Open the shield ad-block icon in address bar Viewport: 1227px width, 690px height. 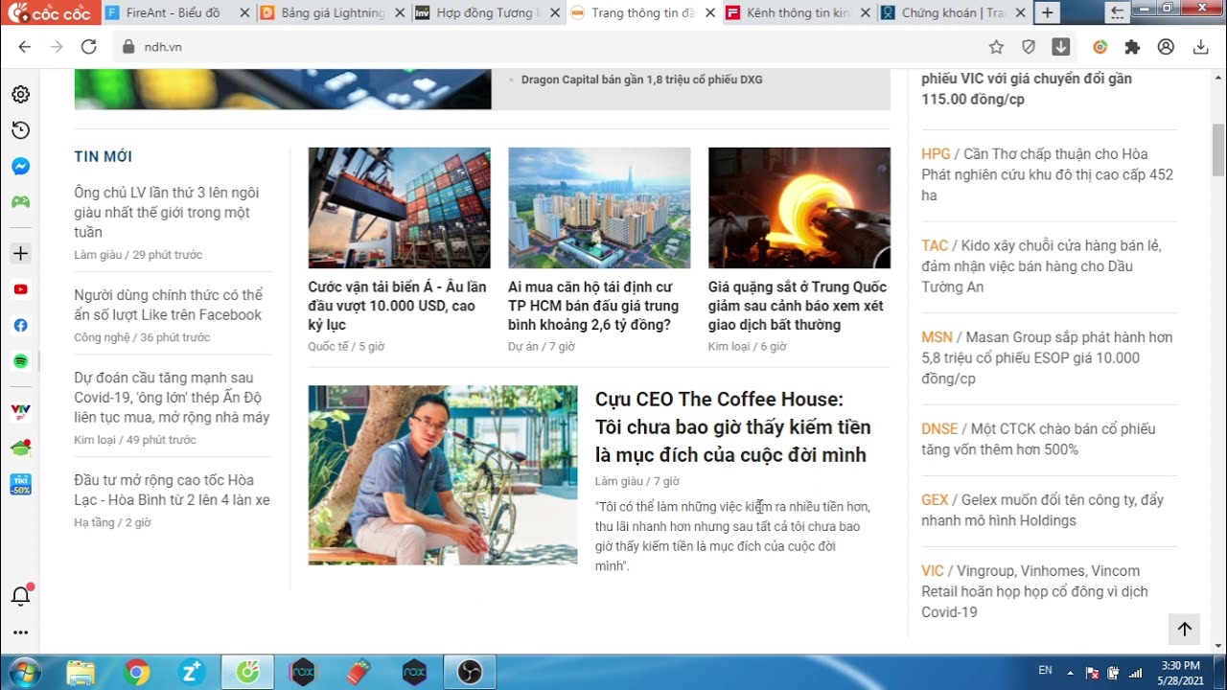click(1029, 46)
